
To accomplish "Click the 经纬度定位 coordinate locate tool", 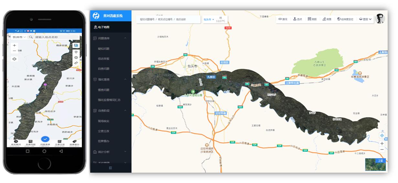I will click(345, 19).
